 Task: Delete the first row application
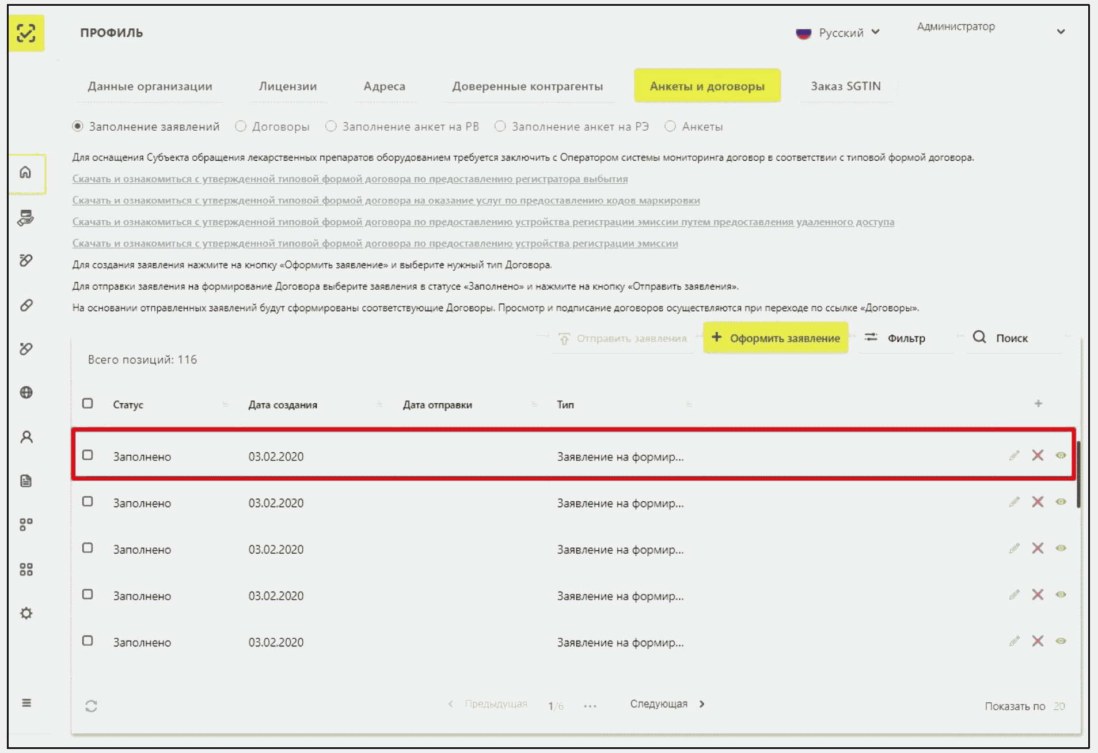pyautogui.click(x=1038, y=455)
